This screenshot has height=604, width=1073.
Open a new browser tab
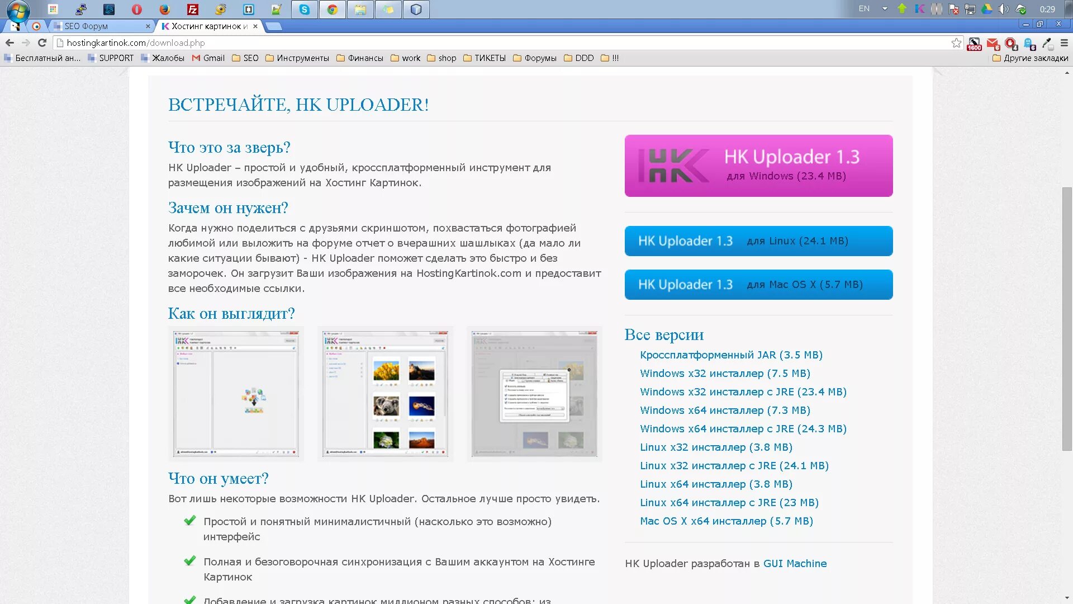pyautogui.click(x=273, y=26)
